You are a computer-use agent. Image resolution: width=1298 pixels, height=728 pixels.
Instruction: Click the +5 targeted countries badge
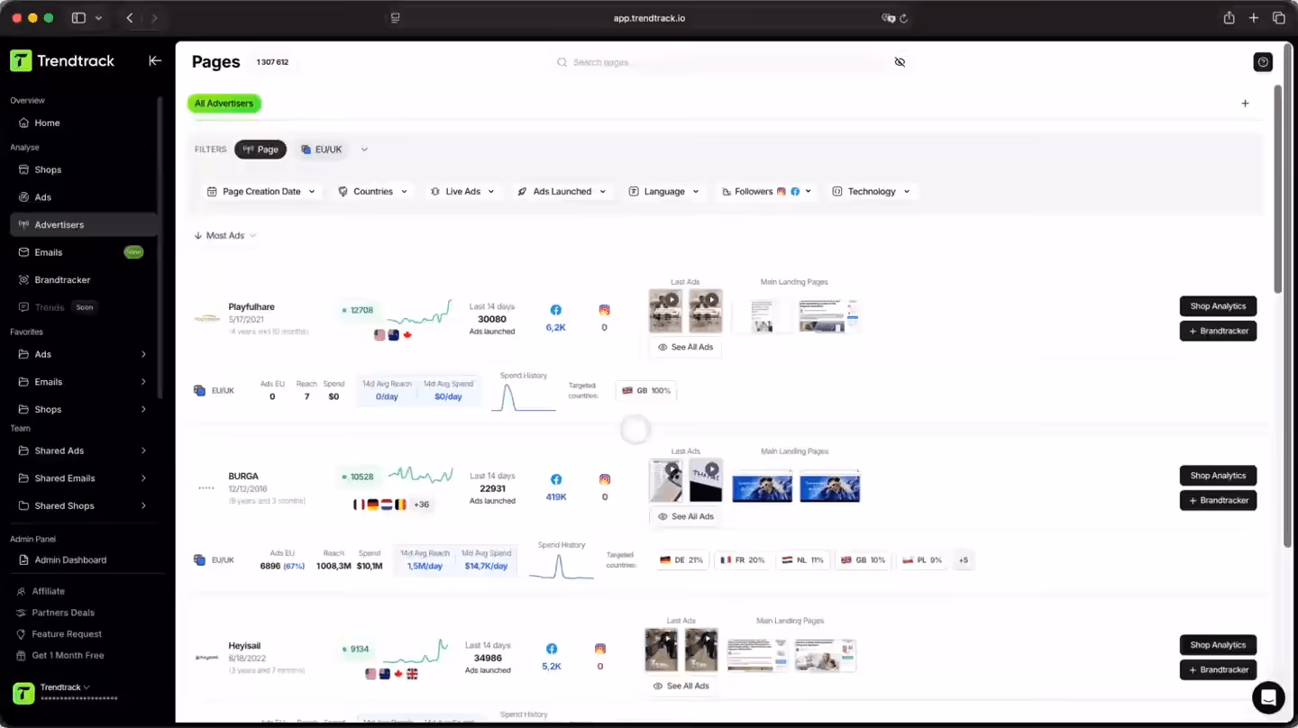click(x=963, y=560)
